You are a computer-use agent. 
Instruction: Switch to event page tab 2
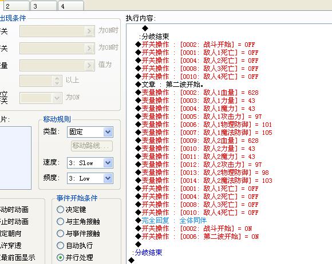click(16, 6)
